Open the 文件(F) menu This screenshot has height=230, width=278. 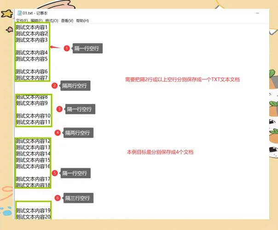coord(22,21)
